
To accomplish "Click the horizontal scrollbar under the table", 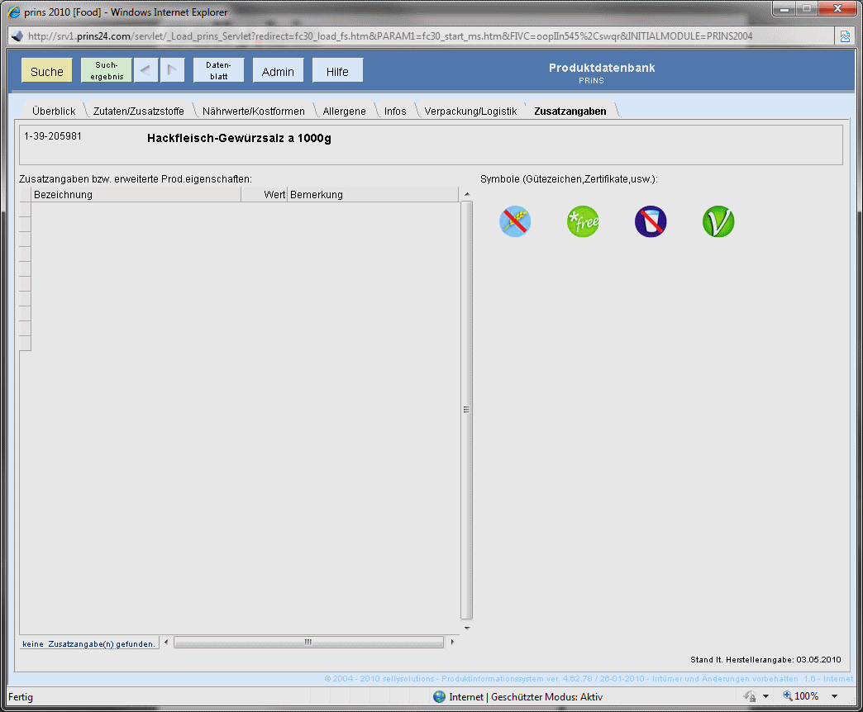I will click(x=308, y=642).
